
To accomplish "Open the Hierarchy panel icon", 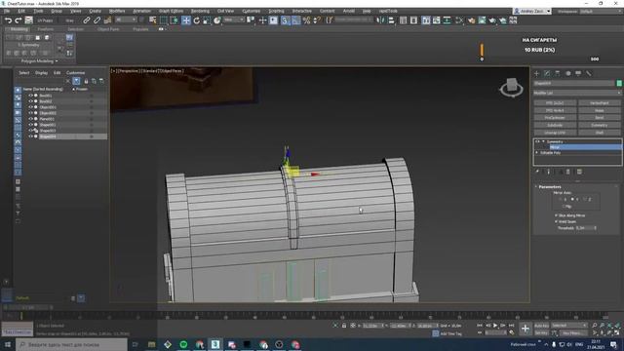I will [558, 73].
